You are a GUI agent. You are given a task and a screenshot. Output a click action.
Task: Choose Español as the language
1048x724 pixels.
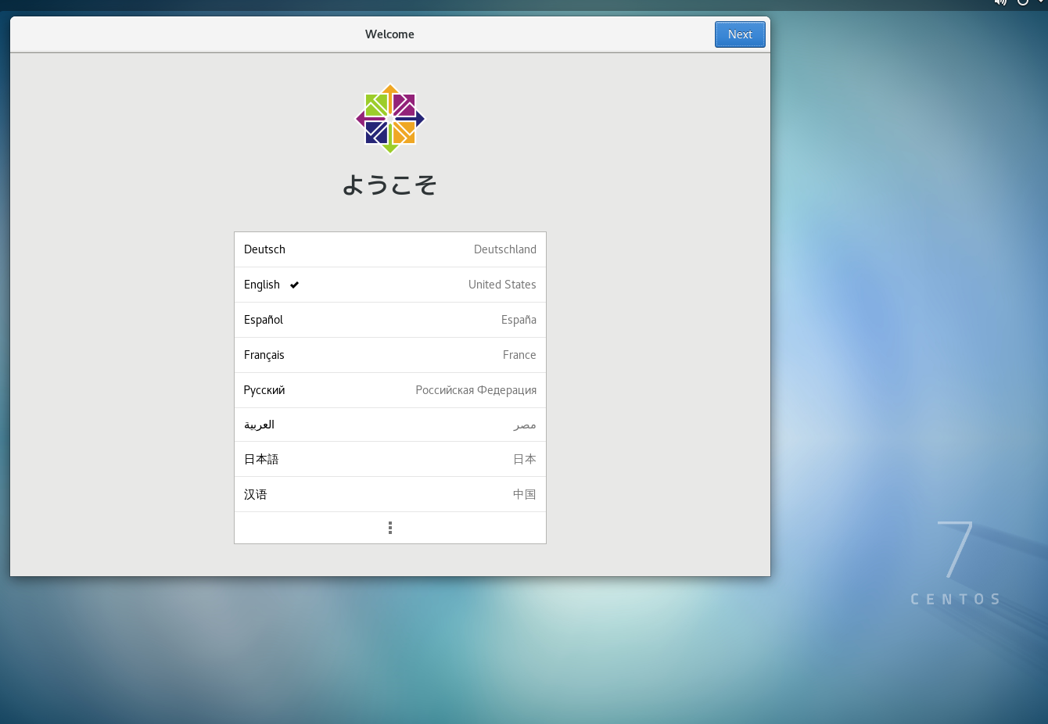pos(264,320)
